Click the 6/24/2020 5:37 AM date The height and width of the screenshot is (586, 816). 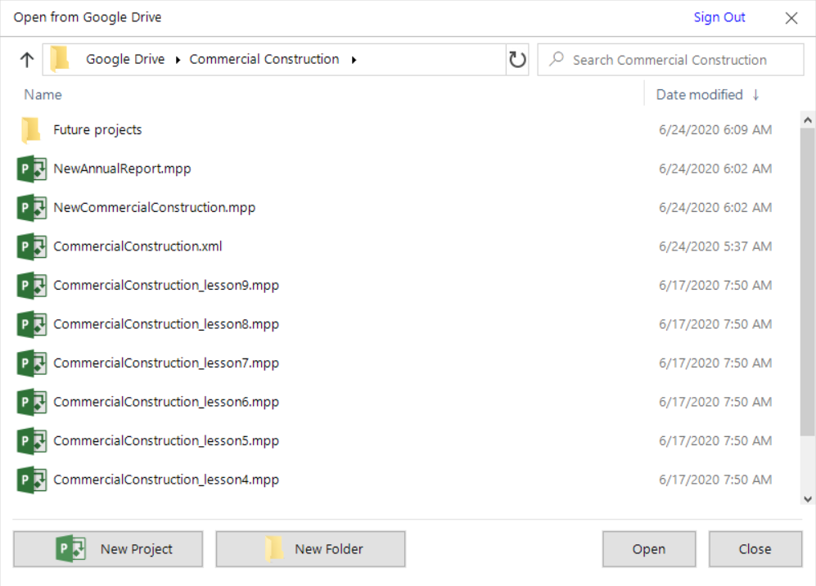715,246
